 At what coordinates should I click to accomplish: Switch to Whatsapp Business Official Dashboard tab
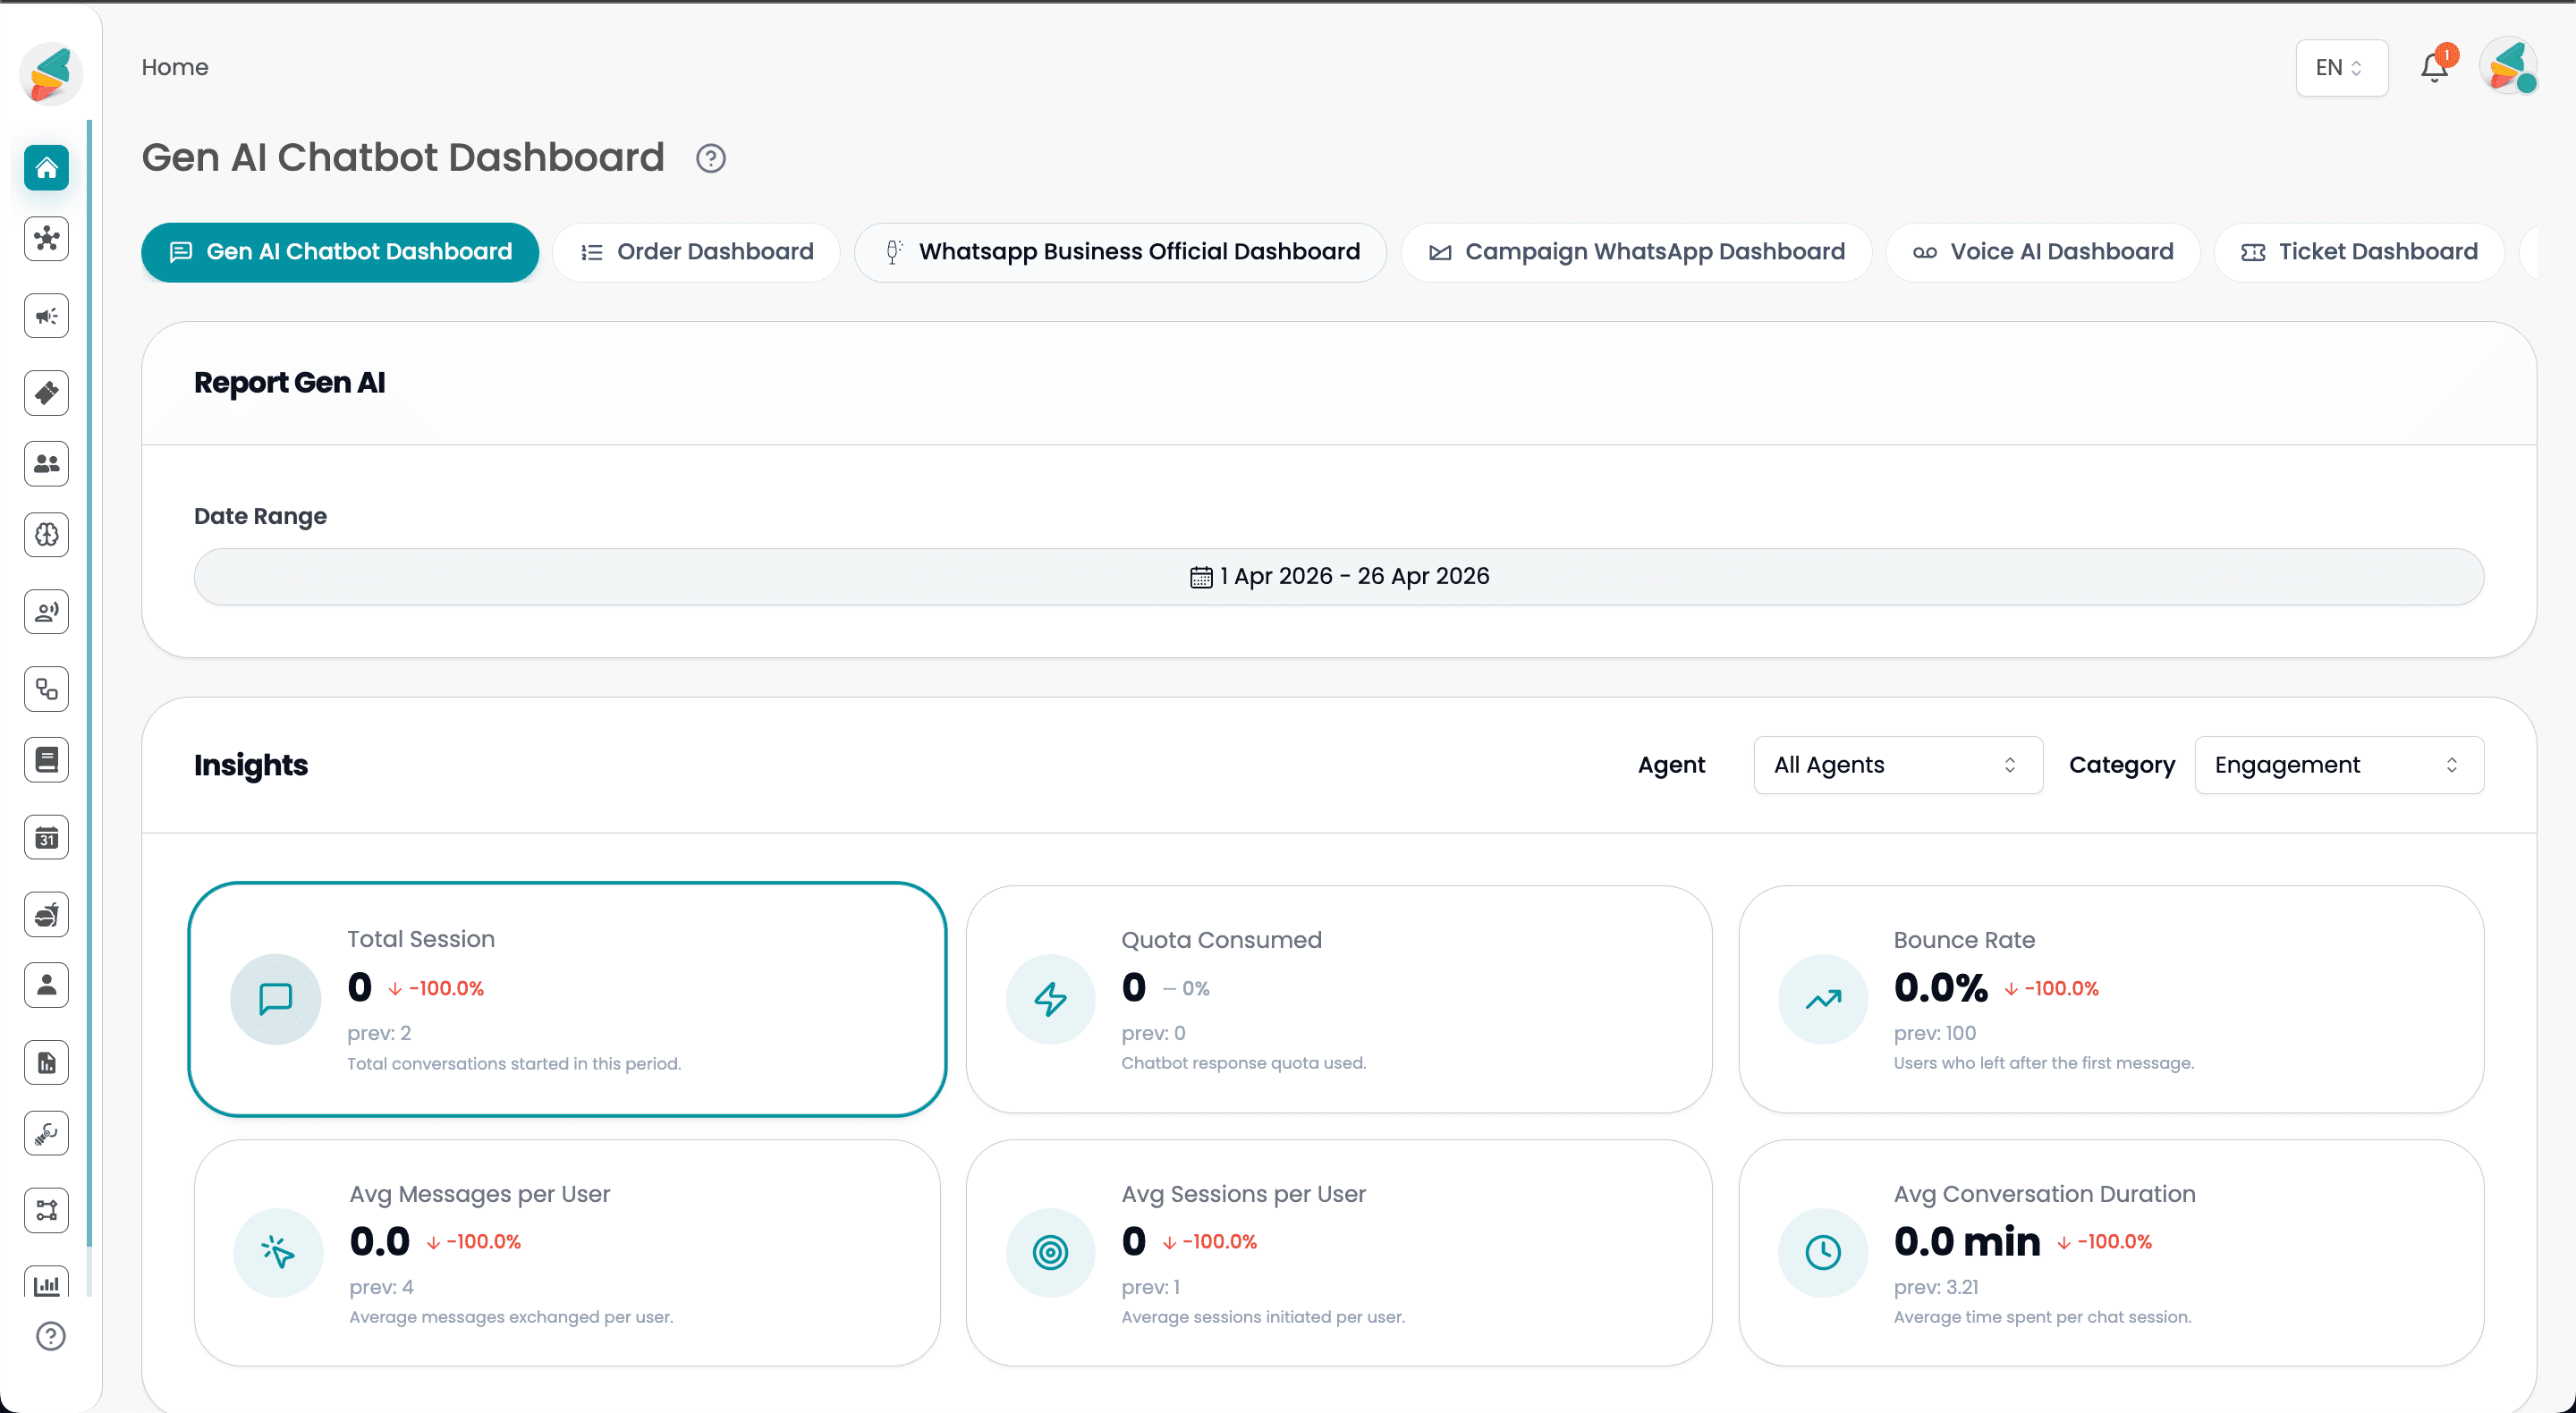(1120, 252)
